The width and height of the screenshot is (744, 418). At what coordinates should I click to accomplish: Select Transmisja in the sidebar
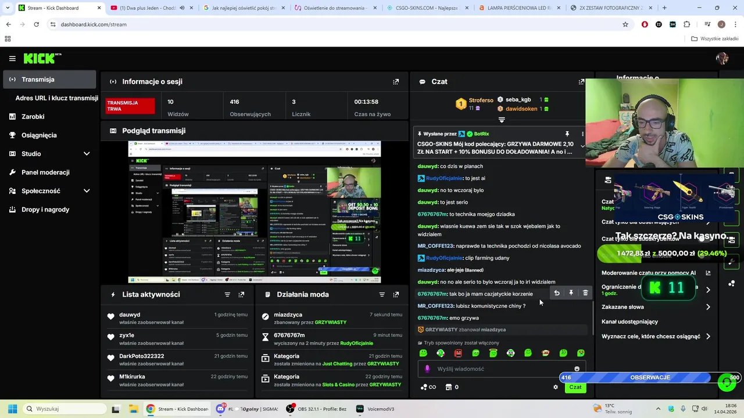49,80
